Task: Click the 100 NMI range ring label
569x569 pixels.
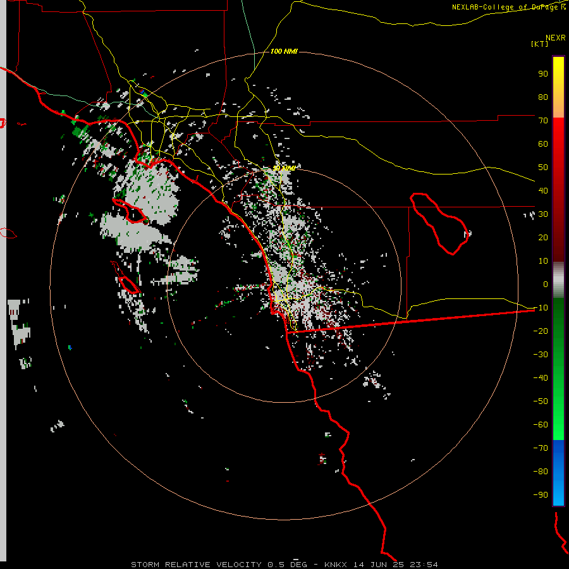Action: pos(284,51)
